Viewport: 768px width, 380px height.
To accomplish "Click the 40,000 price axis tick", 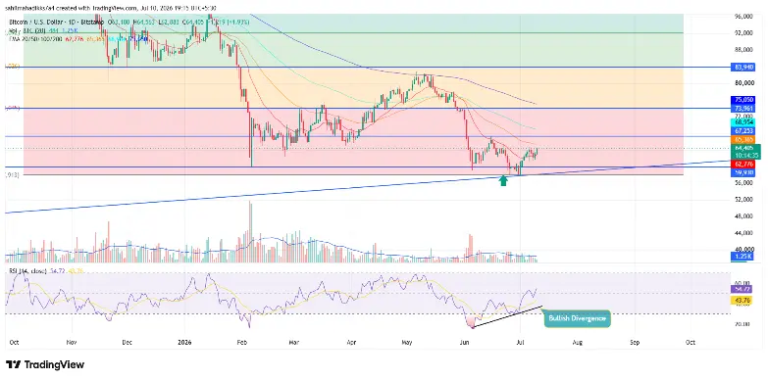I will click(x=743, y=249).
